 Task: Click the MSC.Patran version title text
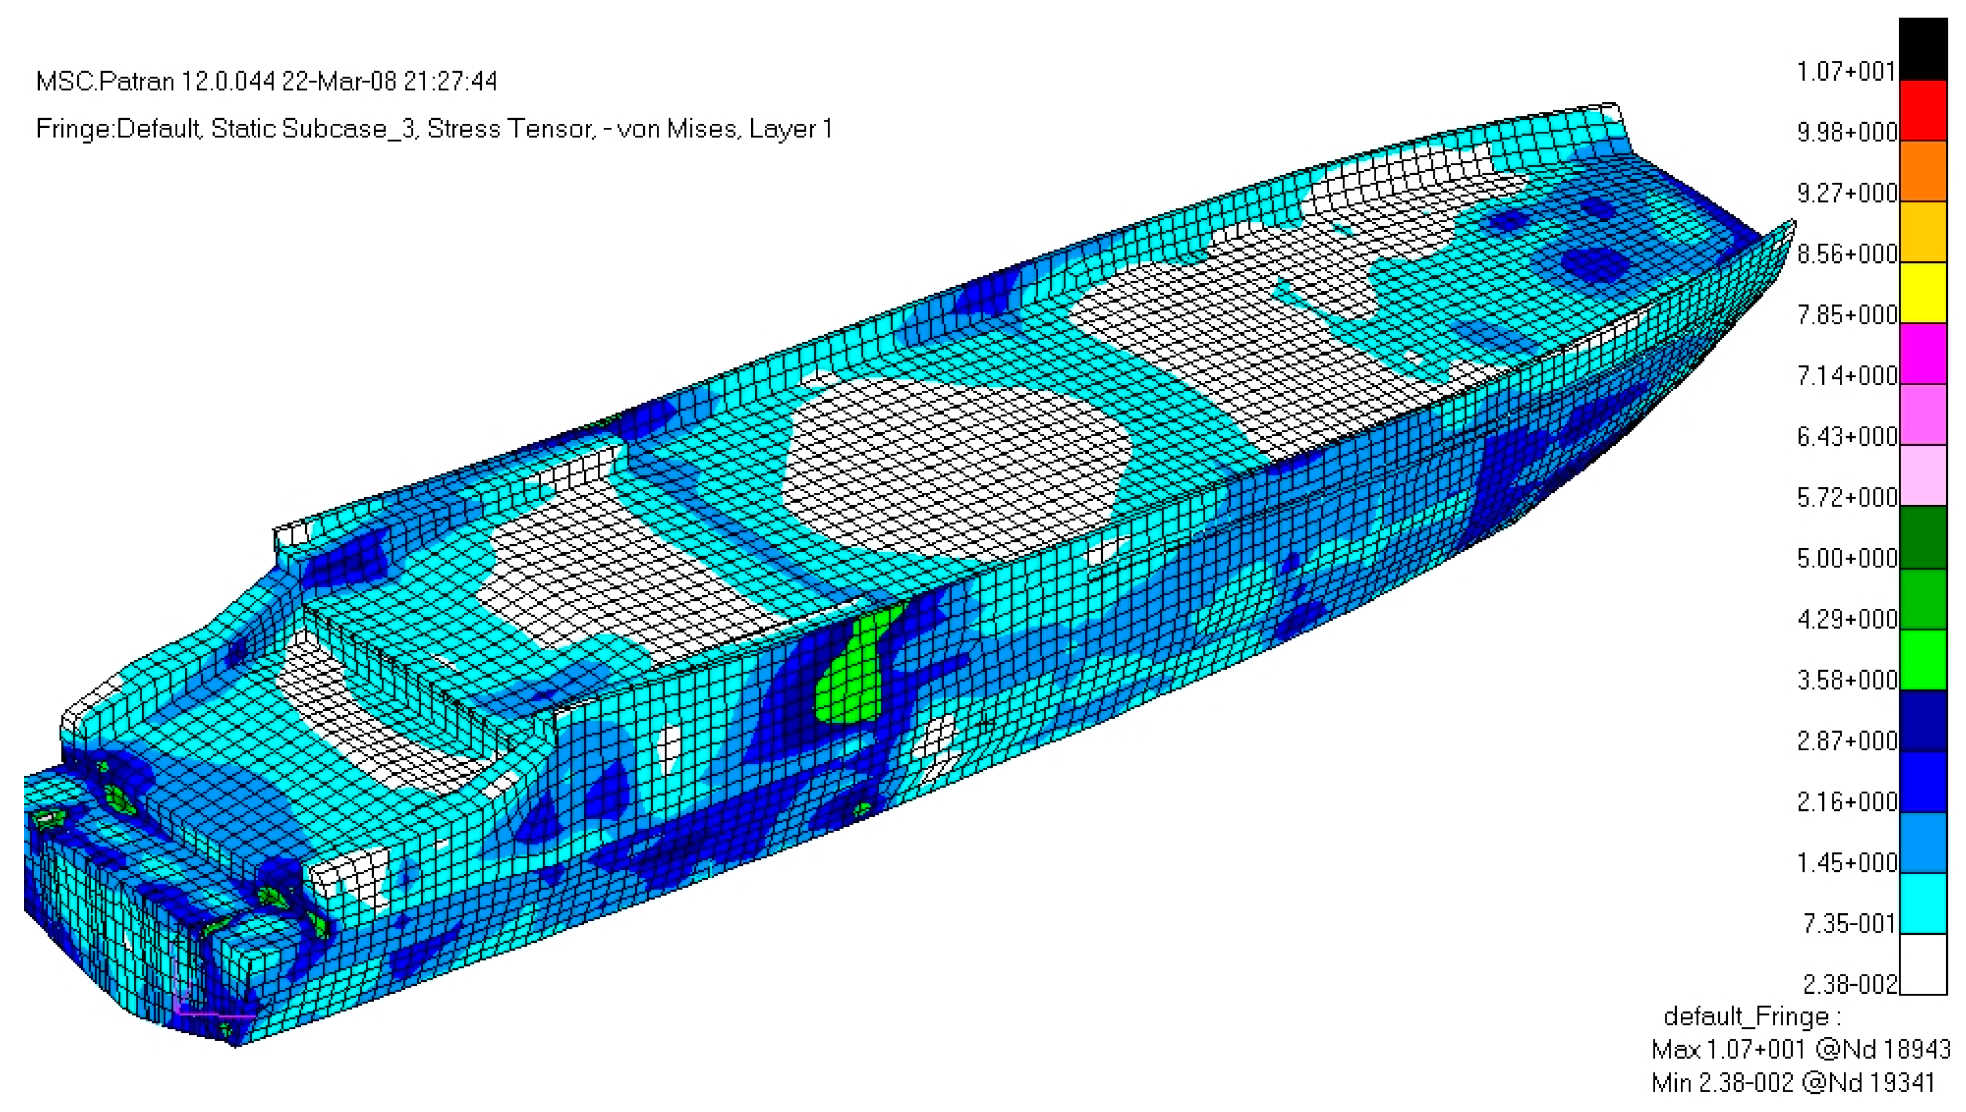(x=266, y=81)
